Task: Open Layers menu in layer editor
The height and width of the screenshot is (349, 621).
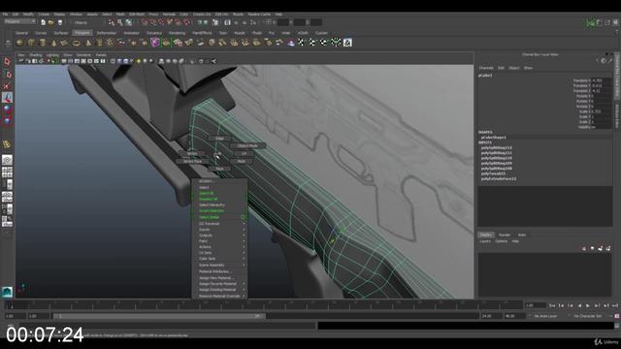Action: [x=485, y=241]
